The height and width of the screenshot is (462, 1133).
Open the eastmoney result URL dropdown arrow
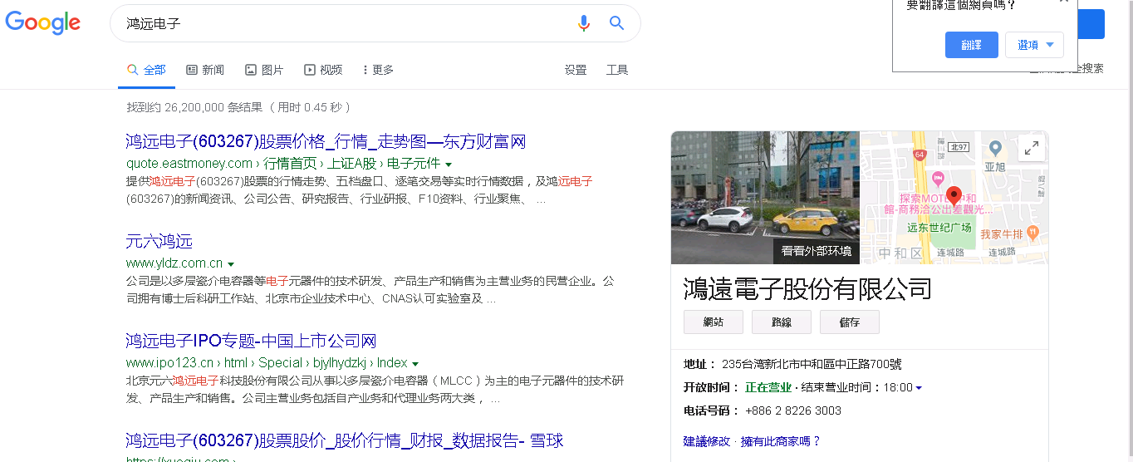click(449, 165)
